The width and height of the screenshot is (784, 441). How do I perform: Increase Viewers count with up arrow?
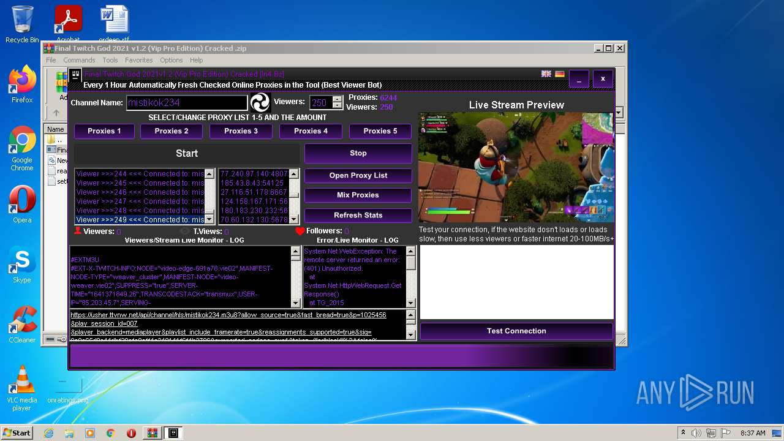[x=337, y=99]
